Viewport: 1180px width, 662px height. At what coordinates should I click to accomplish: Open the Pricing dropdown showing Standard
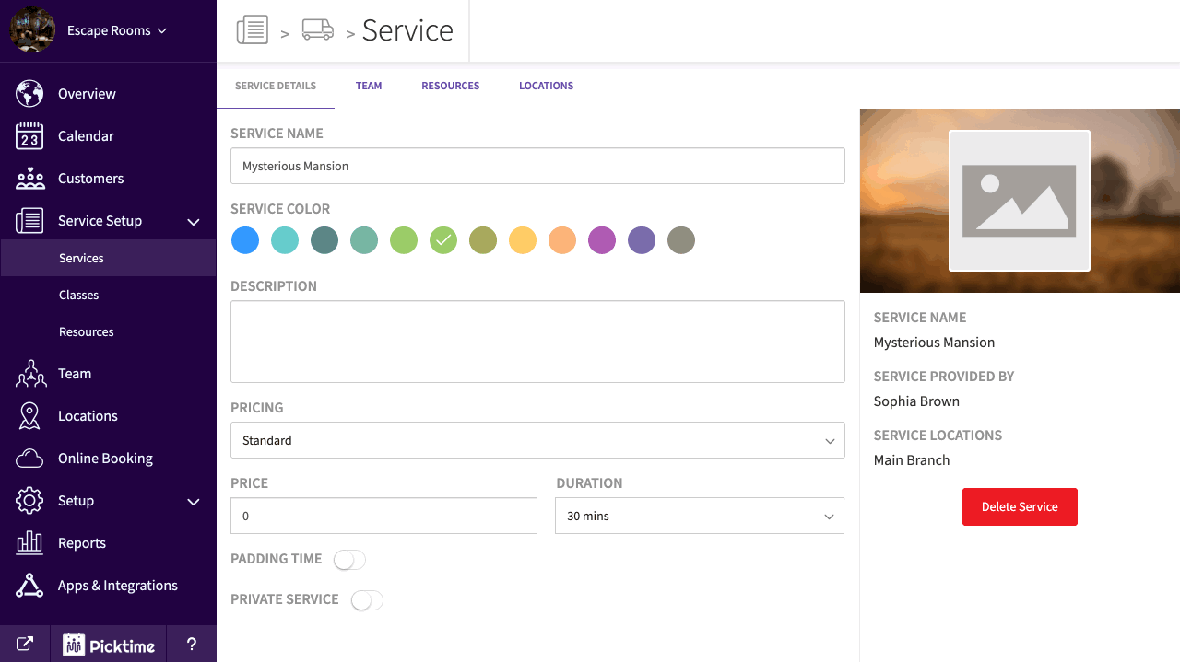[537, 440]
